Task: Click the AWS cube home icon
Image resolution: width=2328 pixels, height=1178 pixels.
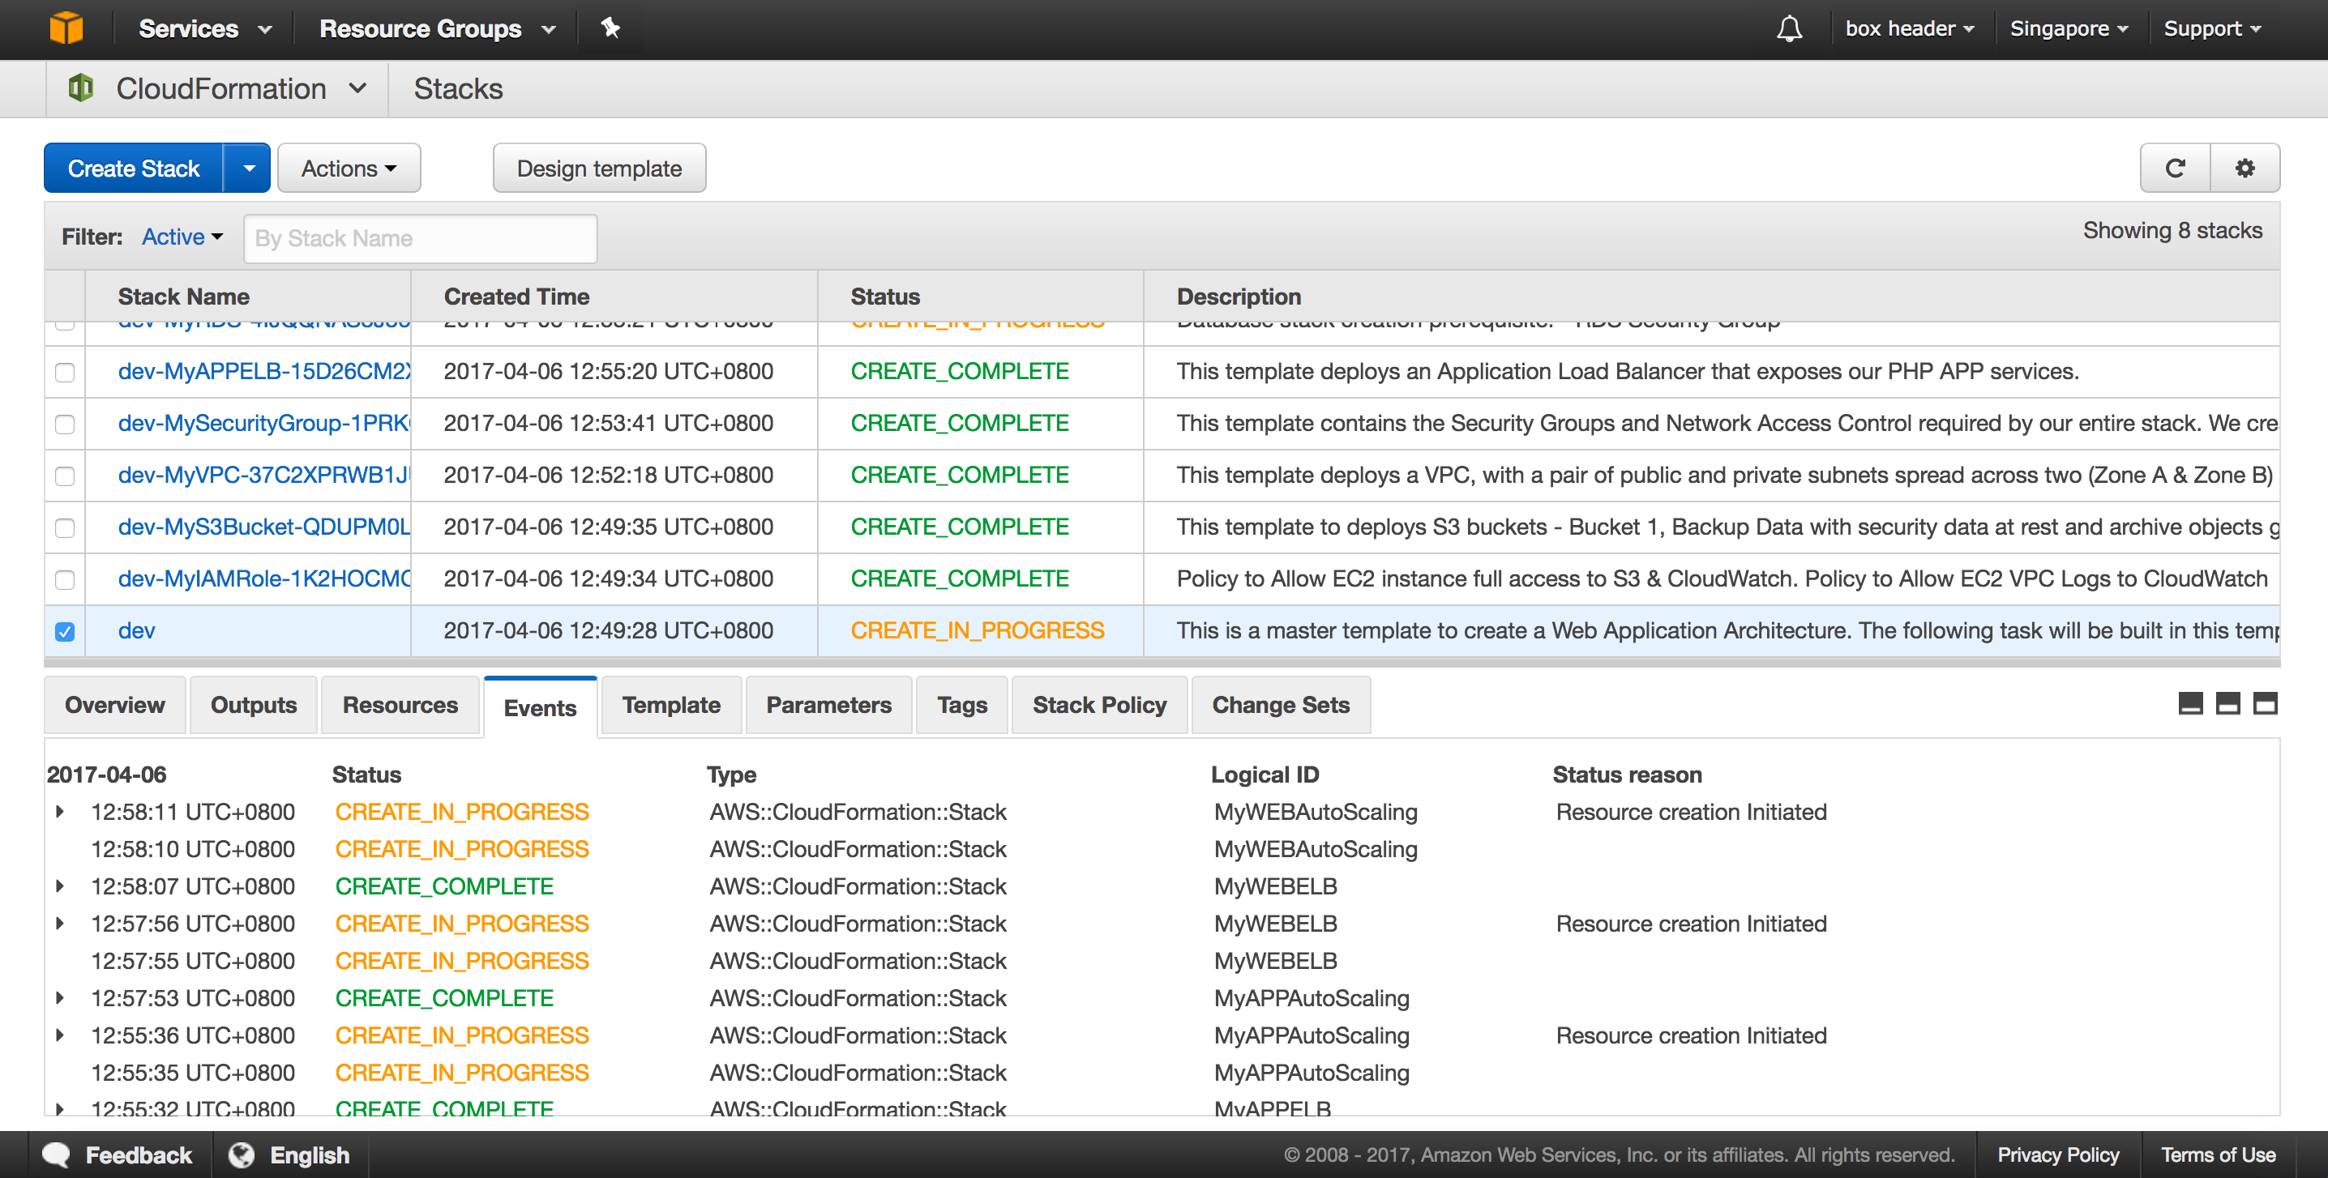Action: coord(65,28)
